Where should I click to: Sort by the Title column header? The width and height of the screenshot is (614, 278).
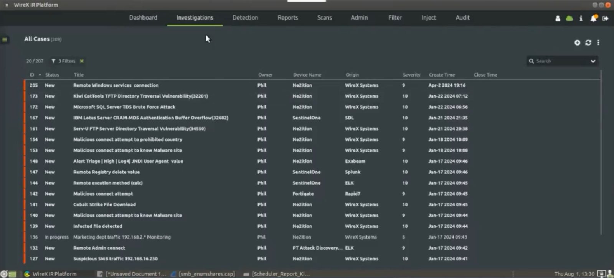(79, 75)
